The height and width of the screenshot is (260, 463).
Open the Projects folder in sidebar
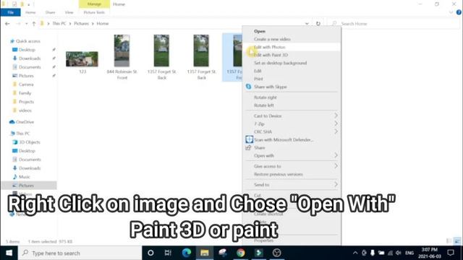[x=26, y=102]
